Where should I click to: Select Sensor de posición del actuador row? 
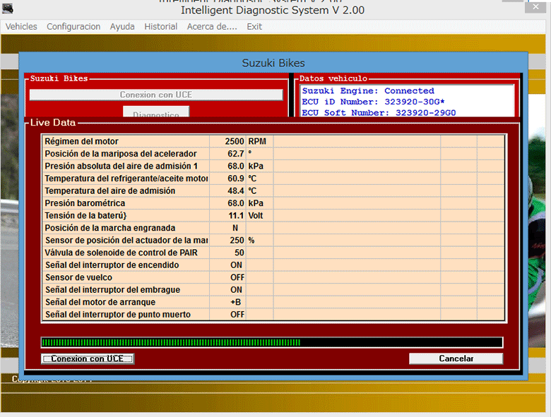(273, 241)
